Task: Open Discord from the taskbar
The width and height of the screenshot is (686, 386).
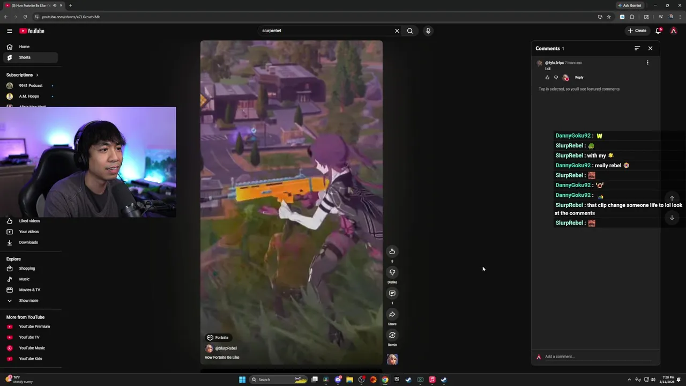Action: coord(338,380)
